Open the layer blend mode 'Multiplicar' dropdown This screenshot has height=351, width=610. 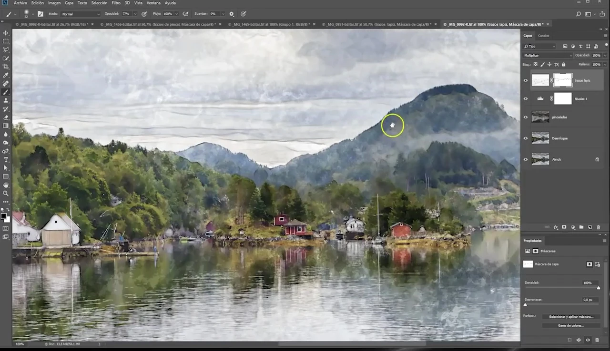point(548,55)
